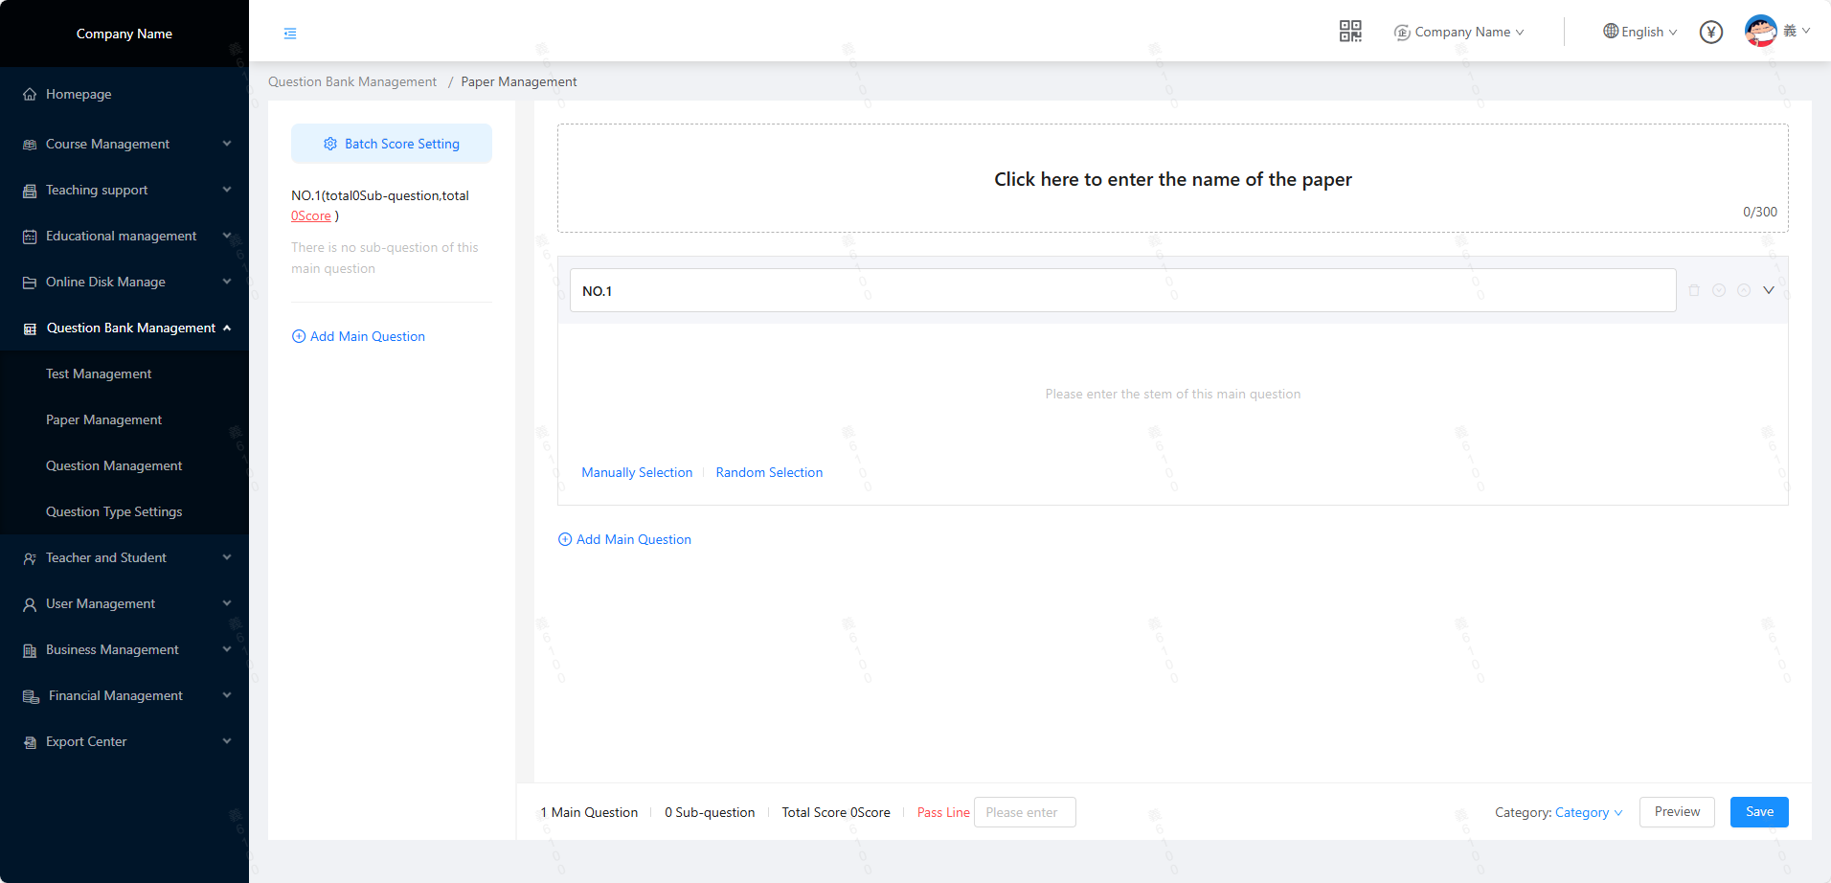The width and height of the screenshot is (1831, 883).
Task: Move question NO.1 up with circled arrow
Action: coord(1744,290)
